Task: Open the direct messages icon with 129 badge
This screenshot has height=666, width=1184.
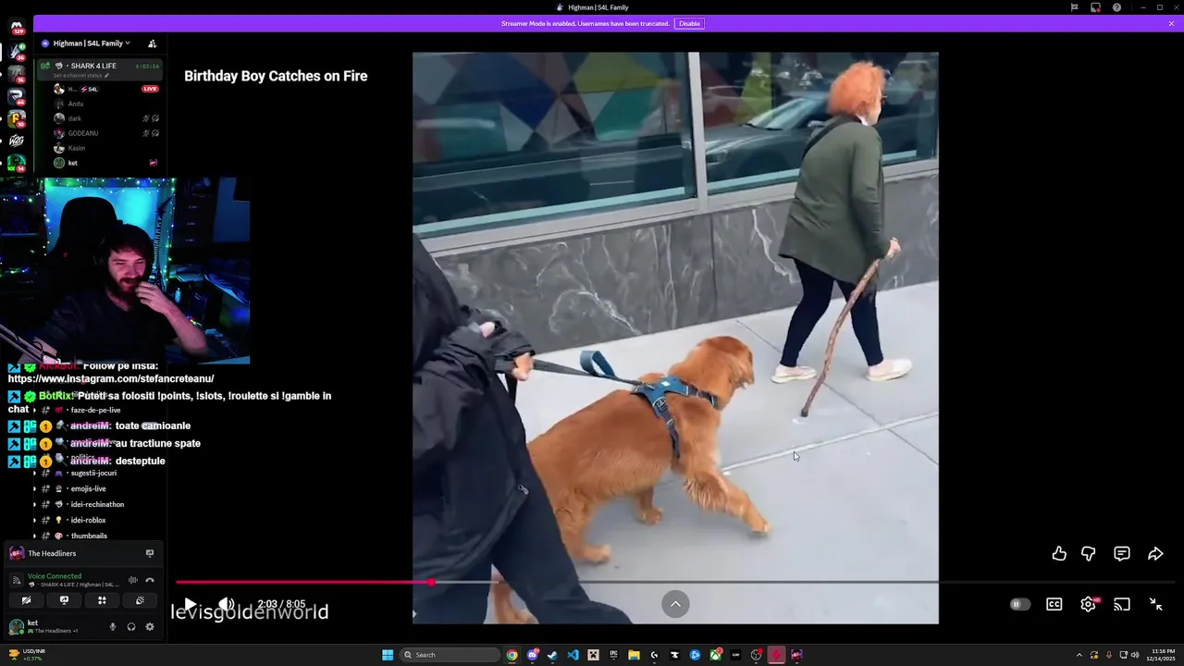Action: tap(17, 28)
